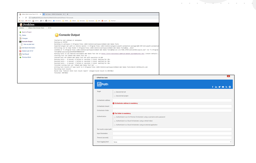Click the RSS feed icon in UiPath banner
The height and width of the screenshot is (163, 256).
point(226,87)
